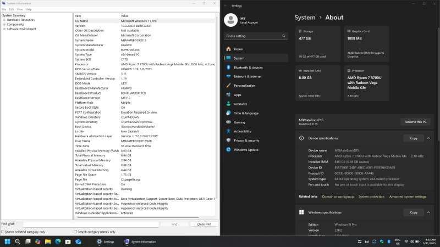Click Bluetooth icon in system tray

point(389,242)
